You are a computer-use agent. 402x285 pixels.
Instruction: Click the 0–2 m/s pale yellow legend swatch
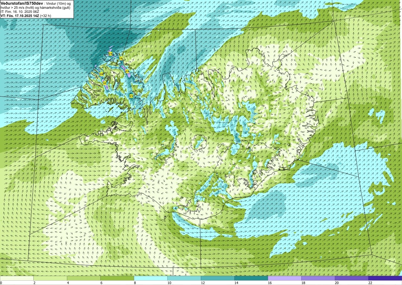[17, 278]
